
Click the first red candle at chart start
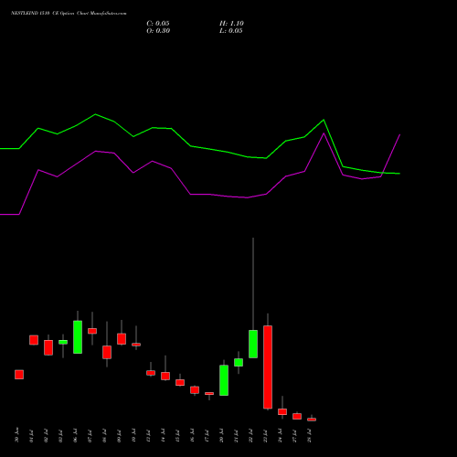coord(19,375)
